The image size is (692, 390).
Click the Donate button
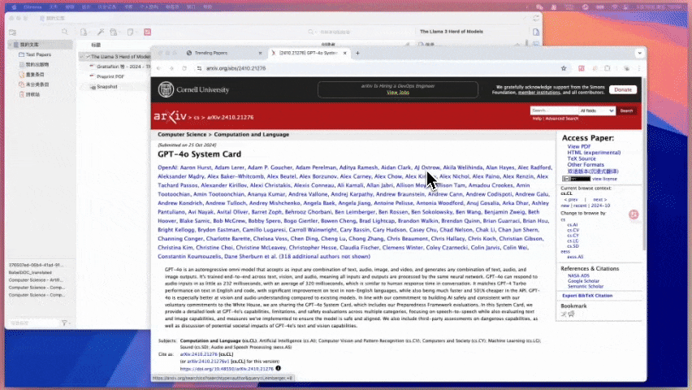pos(623,89)
